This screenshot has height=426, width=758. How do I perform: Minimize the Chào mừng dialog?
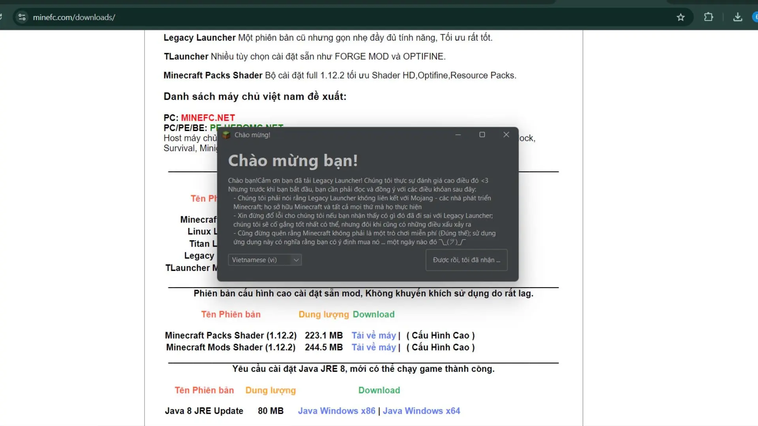[x=458, y=135]
